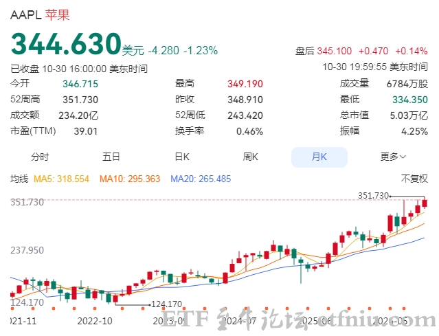Click the 振幅 value 4.25%
The image size is (439, 336).
(415, 131)
